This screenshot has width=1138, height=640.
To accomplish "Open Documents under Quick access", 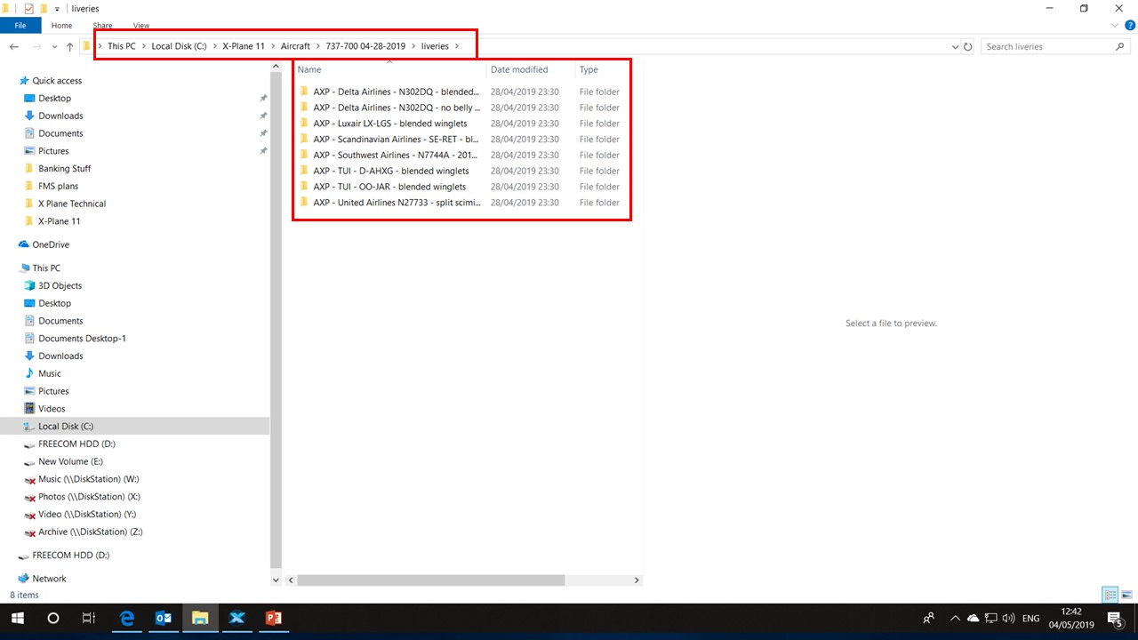I will (x=60, y=133).
